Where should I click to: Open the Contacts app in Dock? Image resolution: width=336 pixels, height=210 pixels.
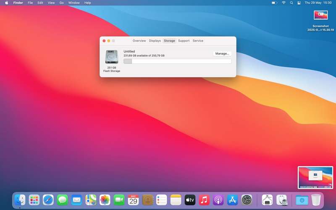coord(147,200)
